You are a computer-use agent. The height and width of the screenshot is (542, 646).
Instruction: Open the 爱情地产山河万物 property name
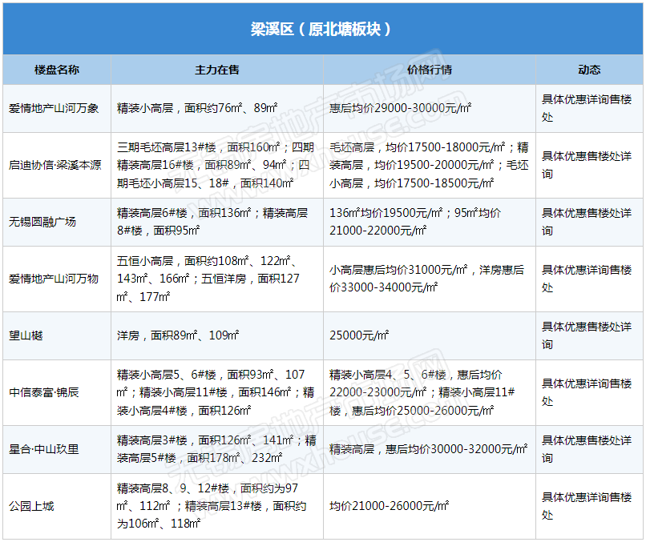[54, 279]
